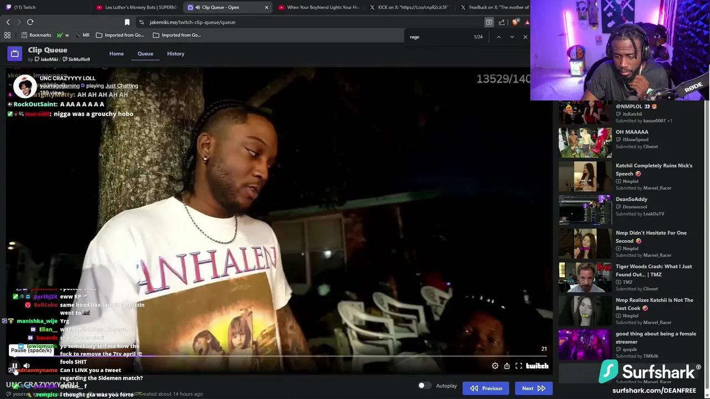Click the IShowSpeed channel name
This screenshot has height=399, width=710.
pos(635,140)
